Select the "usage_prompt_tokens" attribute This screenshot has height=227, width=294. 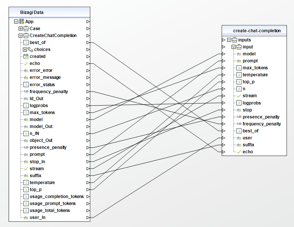[53, 204]
